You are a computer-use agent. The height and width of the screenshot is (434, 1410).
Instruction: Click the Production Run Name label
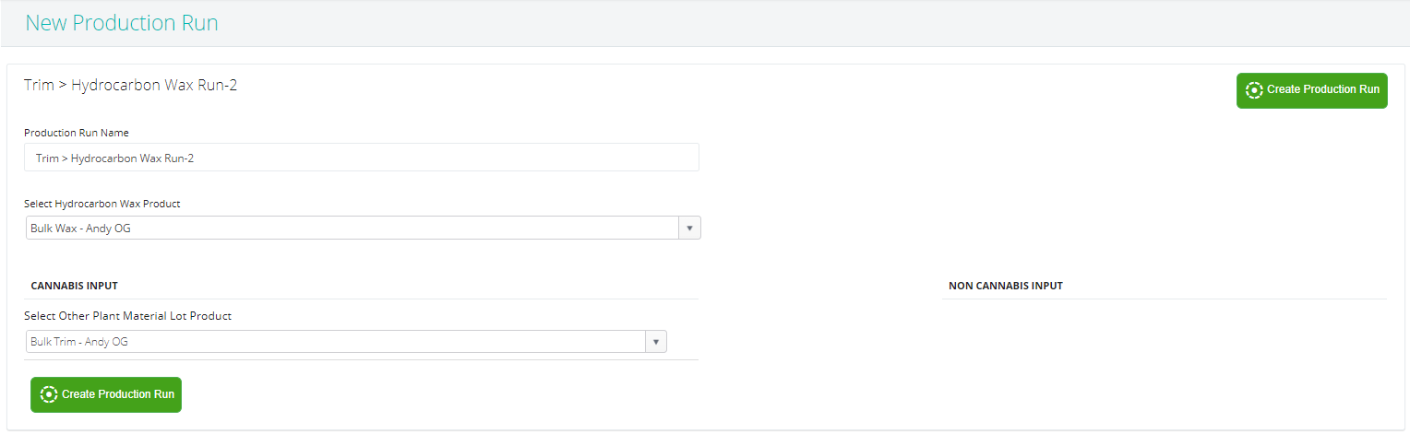pos(77,133)
